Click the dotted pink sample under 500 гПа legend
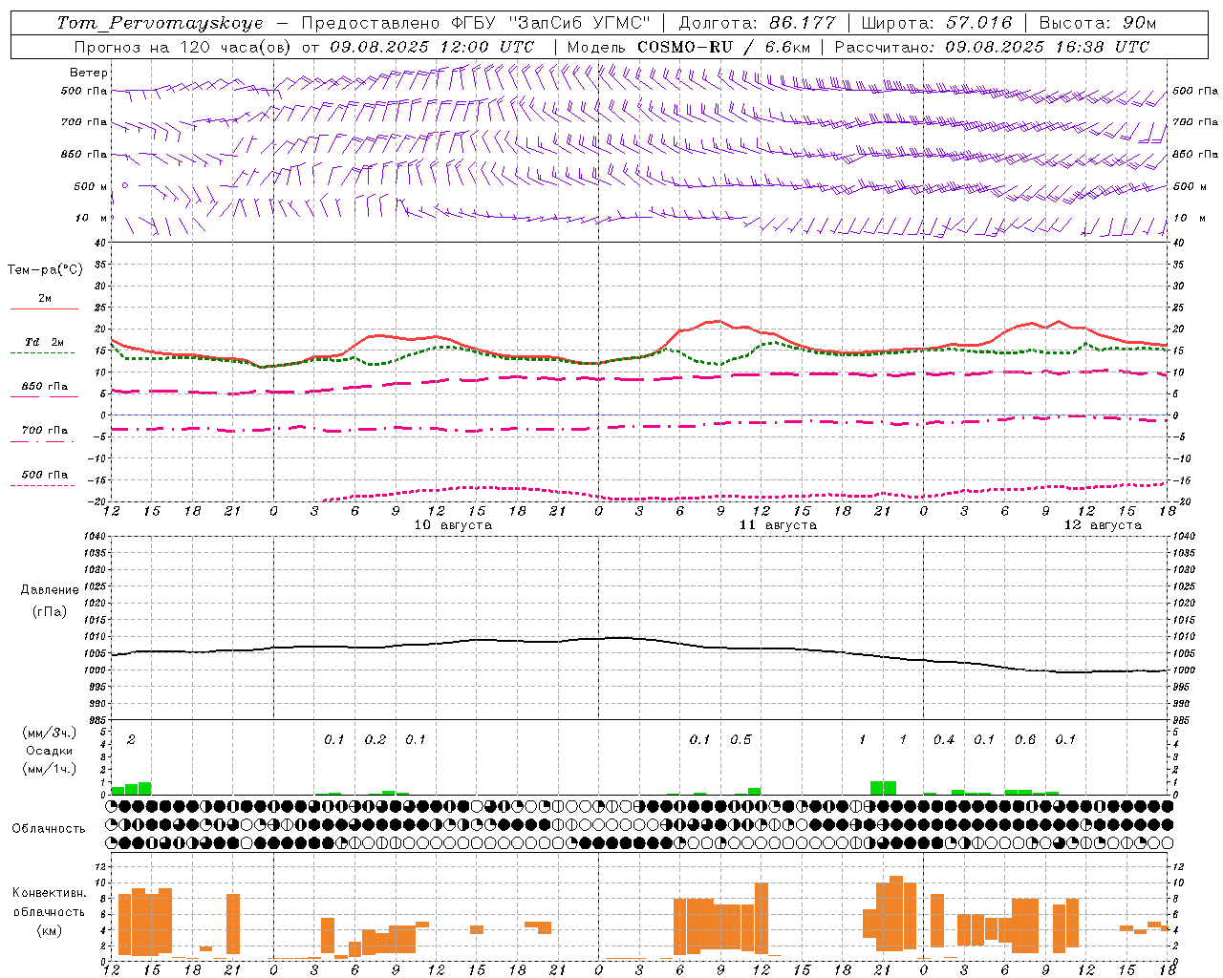The width and height of the screenshot is (1223, 978). tap(43, 485)
